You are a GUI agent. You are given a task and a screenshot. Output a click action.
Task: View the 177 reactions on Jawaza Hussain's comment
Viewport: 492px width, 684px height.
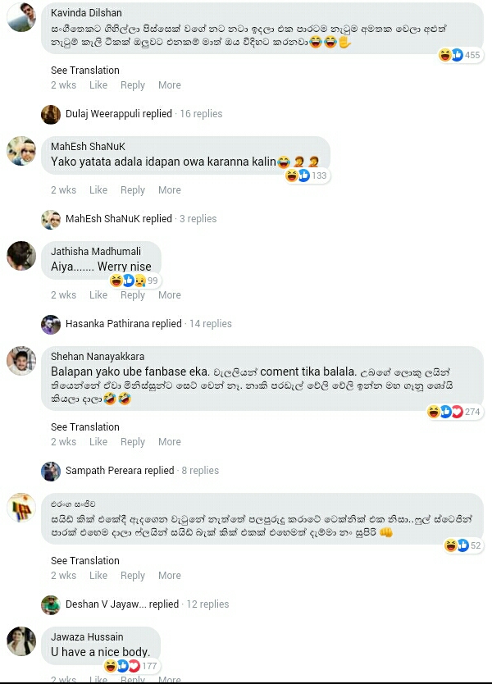coord(132,666)
